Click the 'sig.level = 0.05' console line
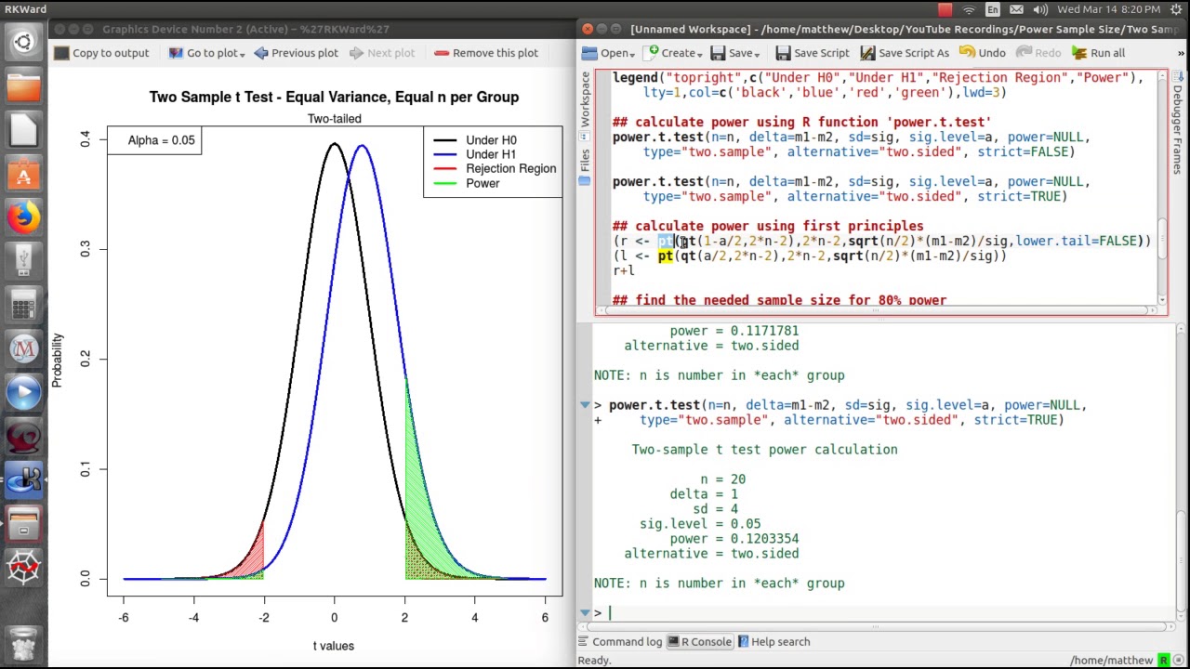This screenshot has width=1190, height=669. click(x=699, y=524)
